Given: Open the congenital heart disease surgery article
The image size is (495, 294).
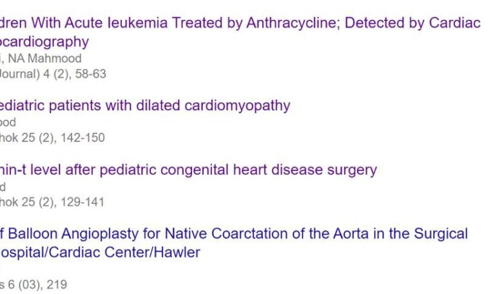Looking at the screenshot, I should (188, 170).
